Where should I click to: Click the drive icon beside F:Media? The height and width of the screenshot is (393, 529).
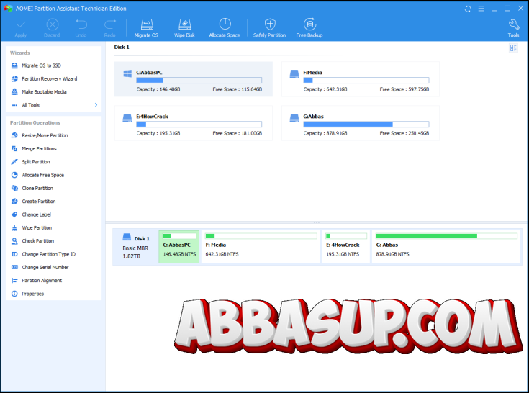[294, 73]
